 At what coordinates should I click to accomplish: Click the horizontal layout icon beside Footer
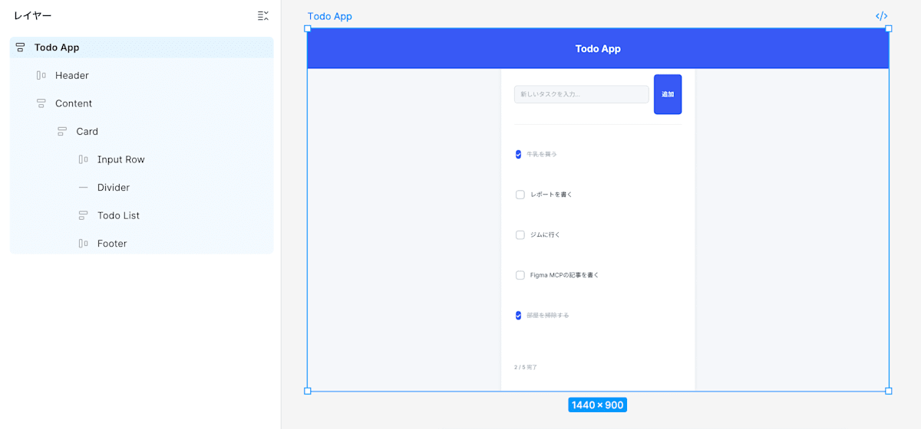tap(83, 244)
